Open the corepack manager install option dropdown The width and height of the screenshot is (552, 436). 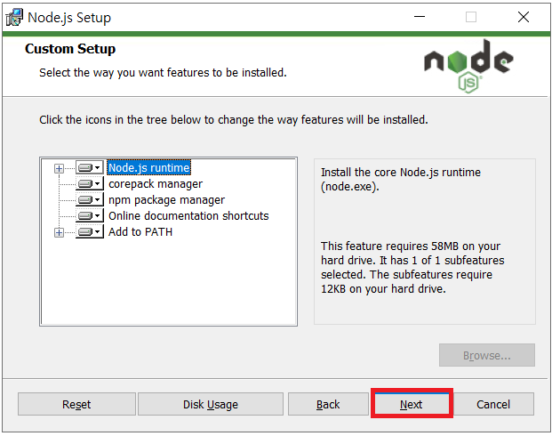coord(90,183)
